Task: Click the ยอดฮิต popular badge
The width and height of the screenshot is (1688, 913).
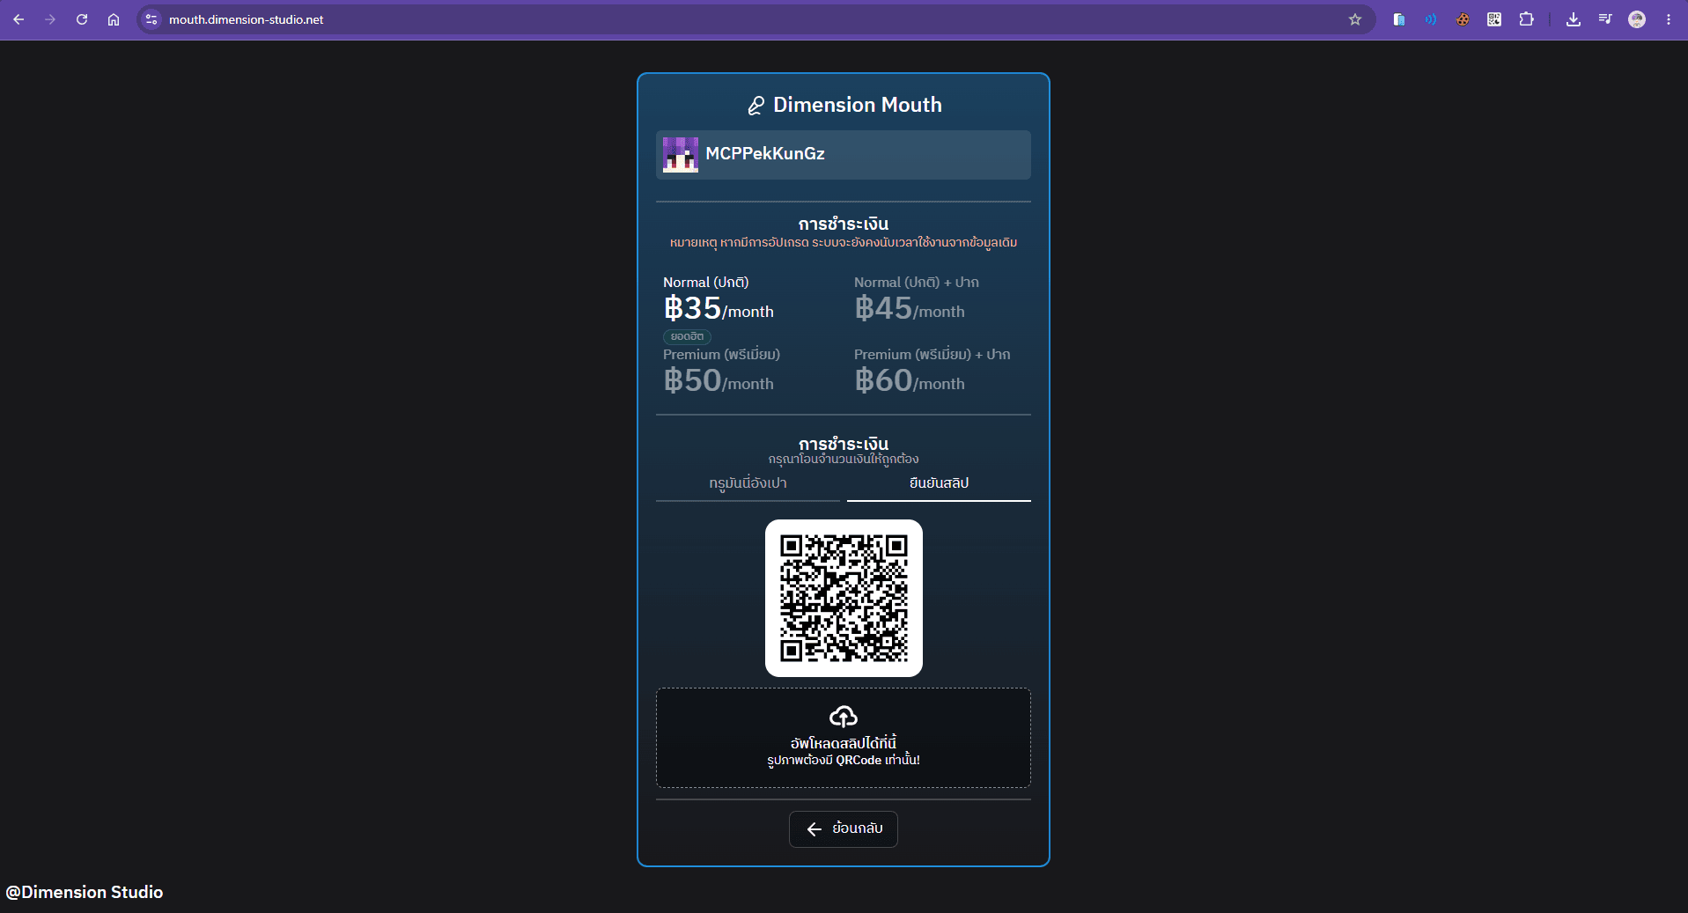Action: click(687, 336)
